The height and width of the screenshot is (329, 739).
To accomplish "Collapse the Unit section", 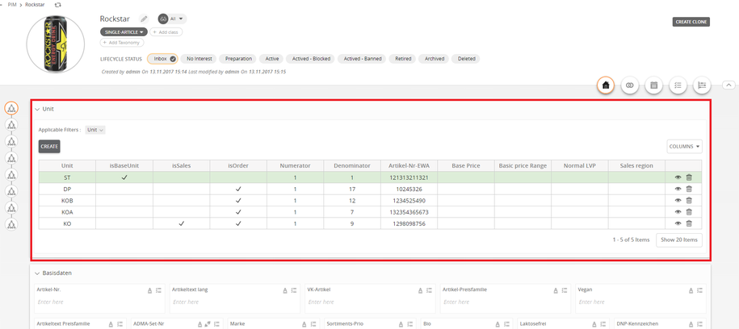I will click(x=37, y=109).
